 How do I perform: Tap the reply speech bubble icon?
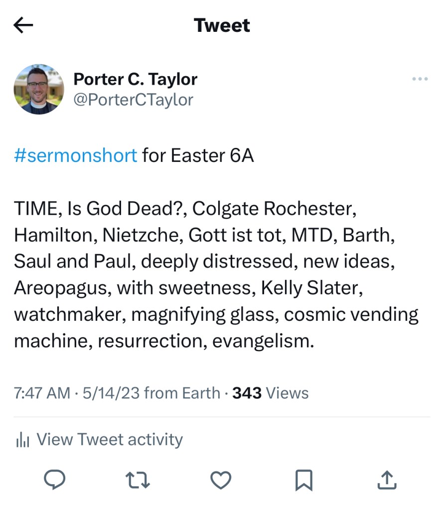click(x=55, y=479)
